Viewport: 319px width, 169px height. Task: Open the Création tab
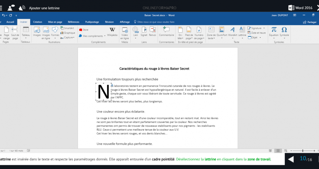(x=38, y=22)
